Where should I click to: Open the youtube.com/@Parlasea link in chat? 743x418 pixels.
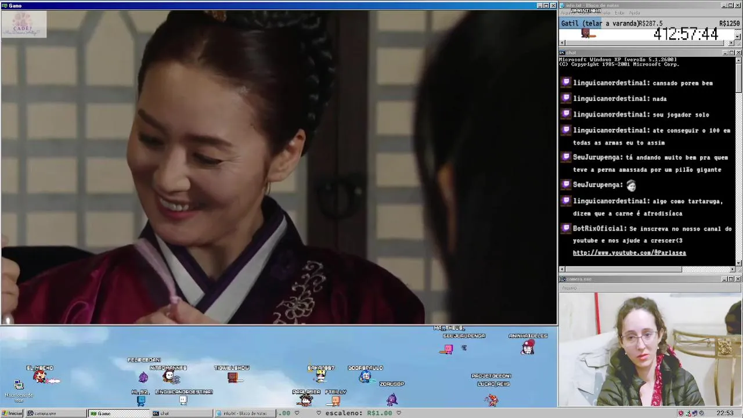[629, 253]
